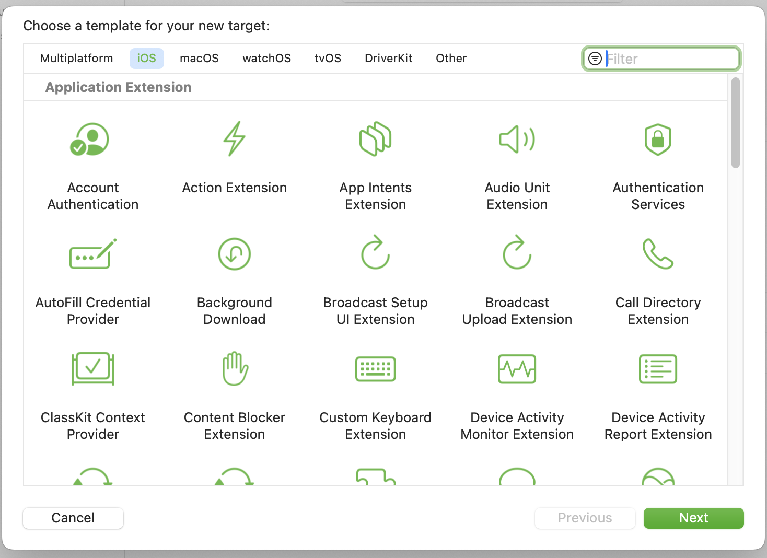The width and height of the screenshot is (767, 558).
Task: Click the Device Activity Report Extension label
Action: coord(658,426)
